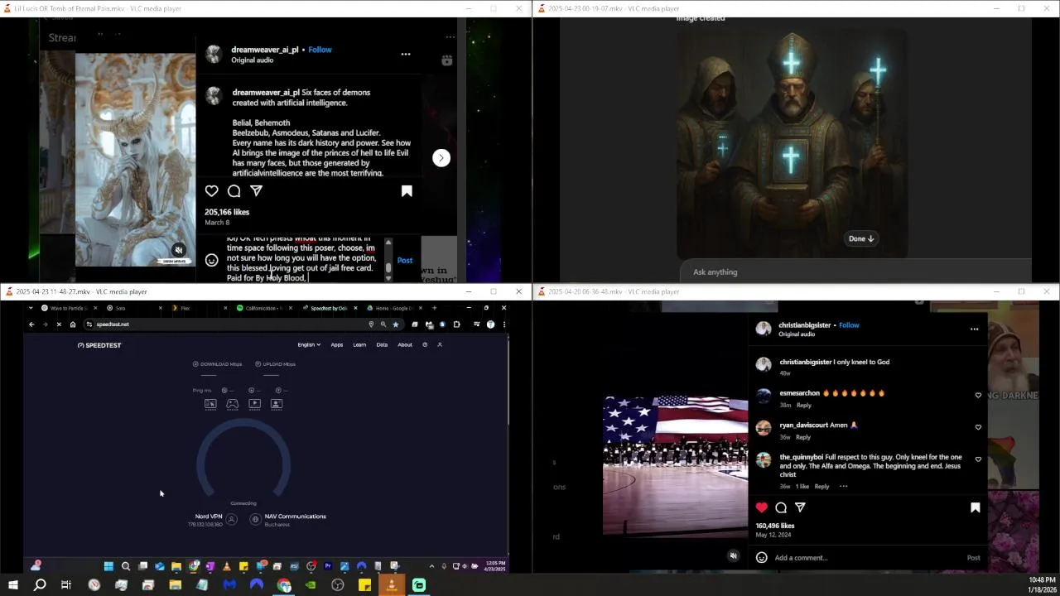This screenshot has width=1060, height=596.
Task: Open the About menu on Speedtest
Action: pyautogui.click(x=405, y=344)
